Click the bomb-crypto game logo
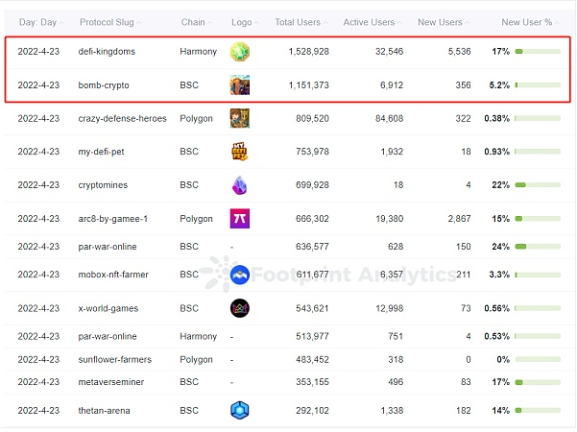Image resolution: width=577 pixels, height=432 pixels. click(x=240, y=85)
